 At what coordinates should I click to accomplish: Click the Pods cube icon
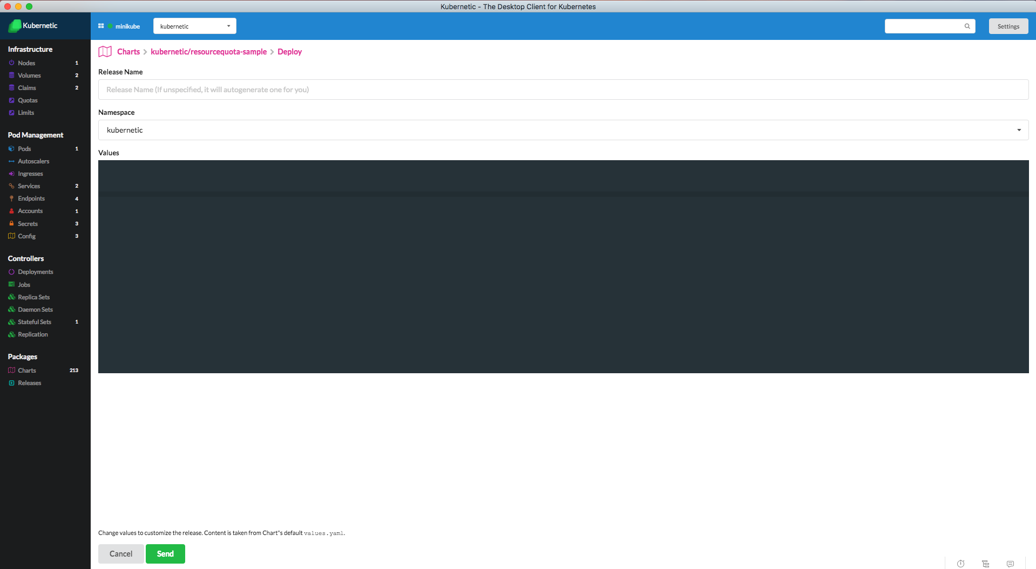[11, 149]
